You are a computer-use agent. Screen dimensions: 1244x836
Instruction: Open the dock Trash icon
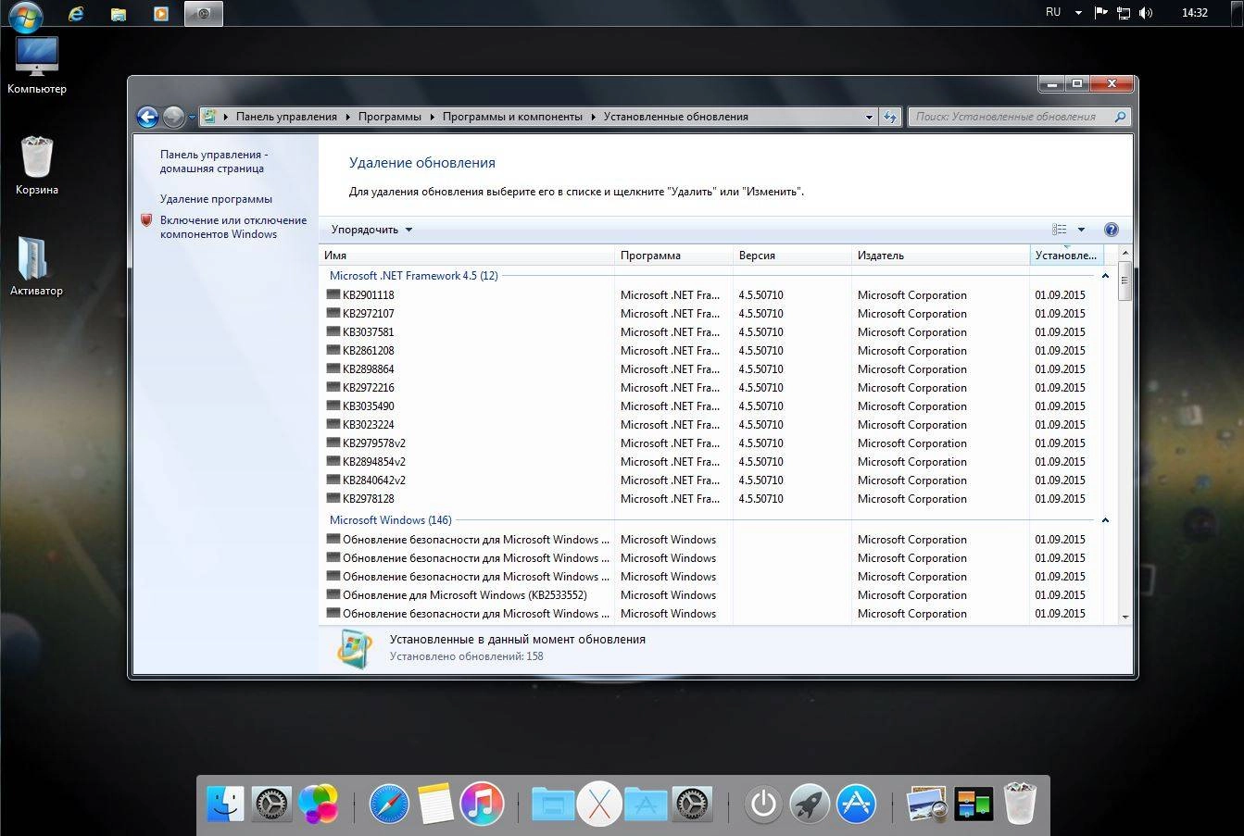(1020, 804)
